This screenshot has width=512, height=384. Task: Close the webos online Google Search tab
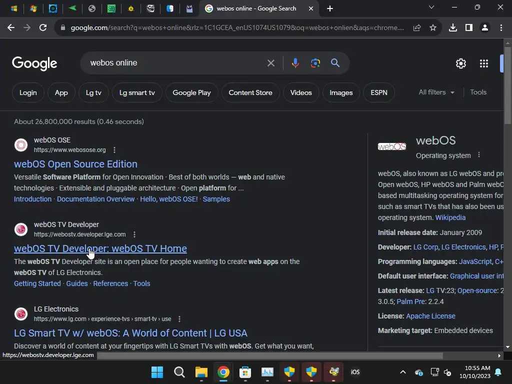coord(311,8)
